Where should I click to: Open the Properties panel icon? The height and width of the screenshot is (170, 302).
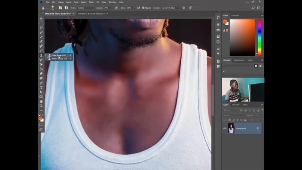[x=218, y=37]
